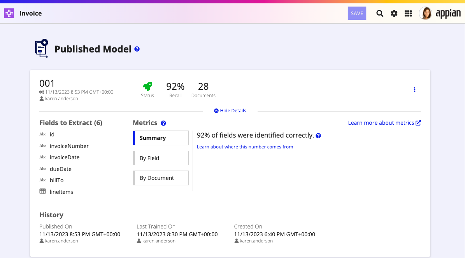Select the Summary metrics tab
Viewport: 465px width, 258px height.
(x=161, y=138)
